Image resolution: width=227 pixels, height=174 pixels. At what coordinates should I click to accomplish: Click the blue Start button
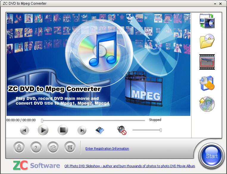tap(212, 156)
